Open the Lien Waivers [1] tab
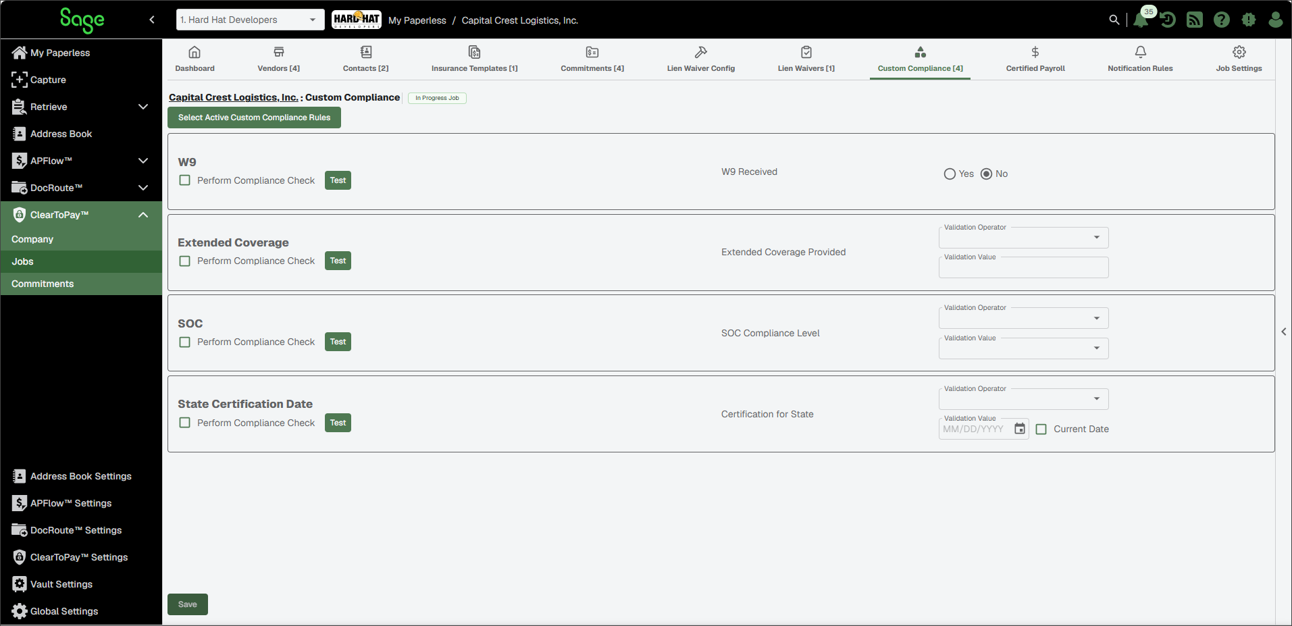The height and width of the screenshot is (626, 1292). point(806,59)
